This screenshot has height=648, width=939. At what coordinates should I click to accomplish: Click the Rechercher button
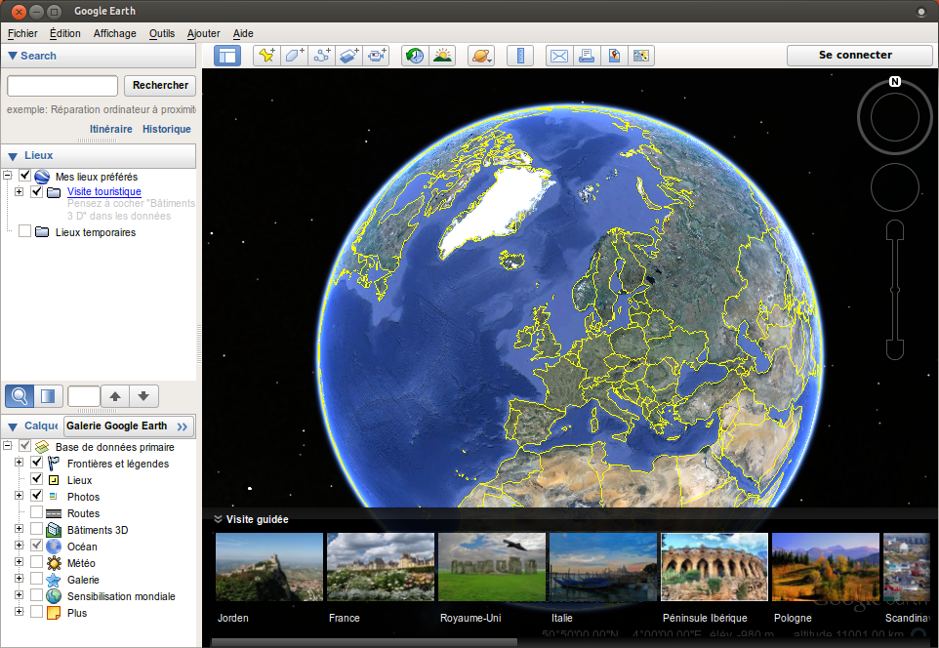[x=160, y=86]
